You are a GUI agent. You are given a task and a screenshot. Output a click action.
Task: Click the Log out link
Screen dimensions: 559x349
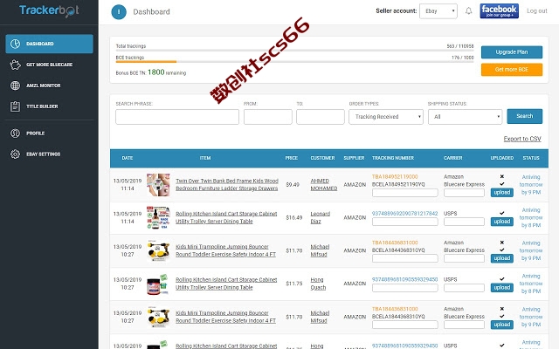pyautogui.click(x=537, y=11)
